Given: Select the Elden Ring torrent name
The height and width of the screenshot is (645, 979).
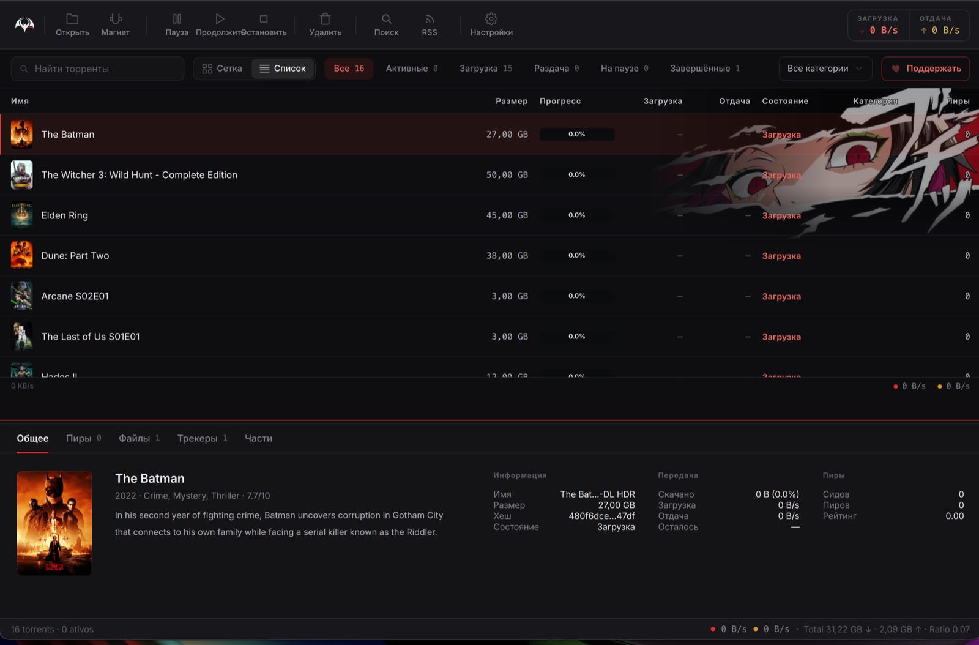Looking at the screenshot, I should point(64,215).
